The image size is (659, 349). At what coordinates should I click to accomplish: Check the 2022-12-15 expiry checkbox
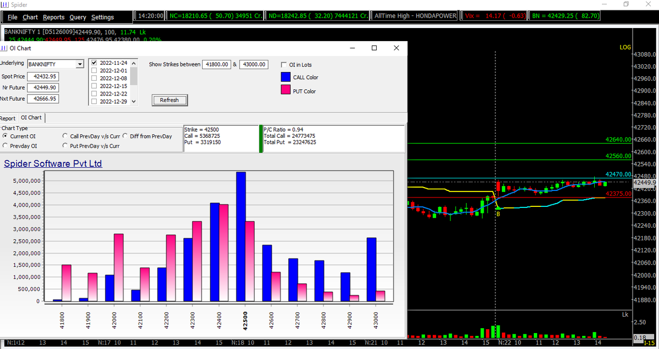pos(94,86)
